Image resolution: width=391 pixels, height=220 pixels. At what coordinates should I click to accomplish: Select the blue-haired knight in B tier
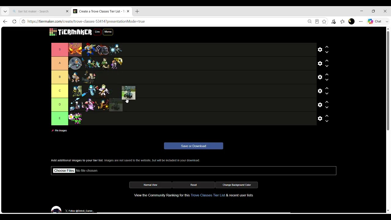point(75,77)
